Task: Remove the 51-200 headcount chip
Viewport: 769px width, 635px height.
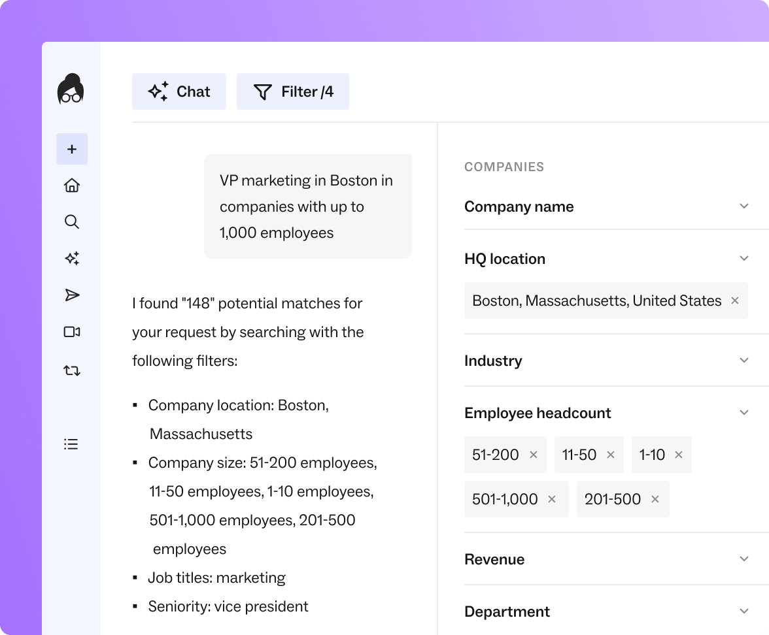Action: pyautogui.click(x=534, y=455)
